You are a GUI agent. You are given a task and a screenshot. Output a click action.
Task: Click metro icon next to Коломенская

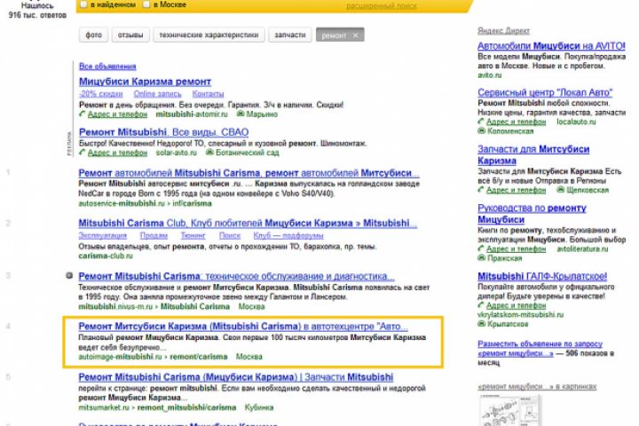pos(481,130)
